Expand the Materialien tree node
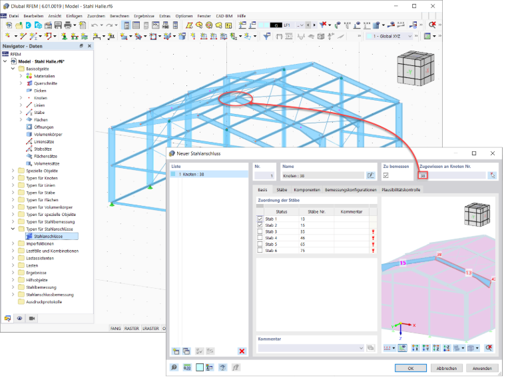This screenshot has width=506, height=380. (x=21, y=76)
